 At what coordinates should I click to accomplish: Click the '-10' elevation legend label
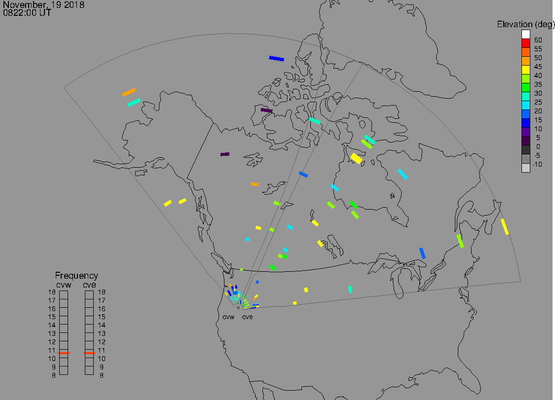click(537, 164)
